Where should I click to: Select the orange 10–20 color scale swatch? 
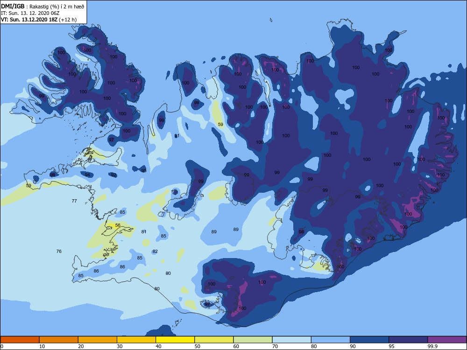coord(59,340)
